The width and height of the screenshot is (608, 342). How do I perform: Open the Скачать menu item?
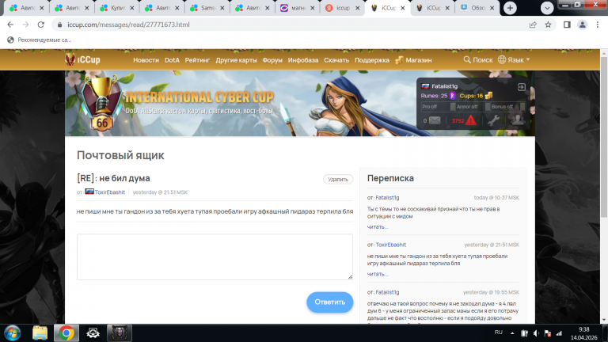(x=336, y=60)
